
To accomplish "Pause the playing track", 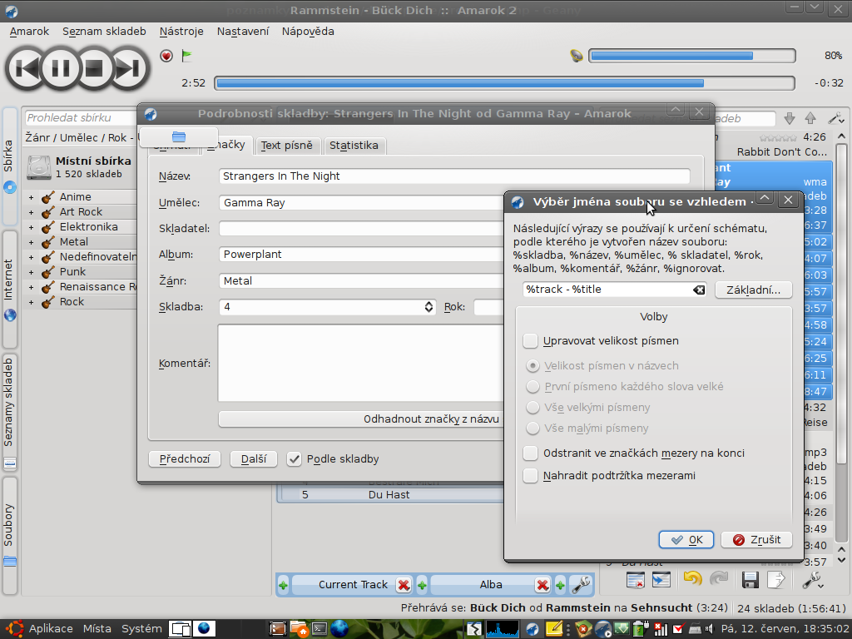I will (60, 68).
